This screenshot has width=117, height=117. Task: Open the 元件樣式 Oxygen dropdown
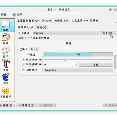click(66, 33)
